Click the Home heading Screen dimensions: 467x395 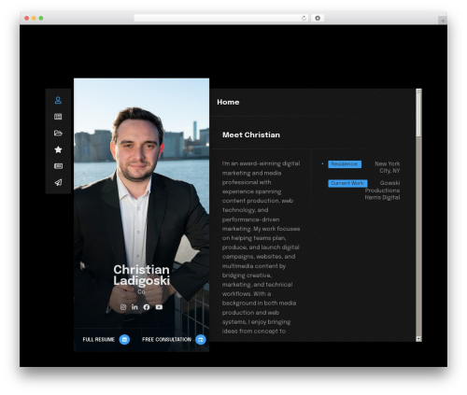(x=228, y=102)
